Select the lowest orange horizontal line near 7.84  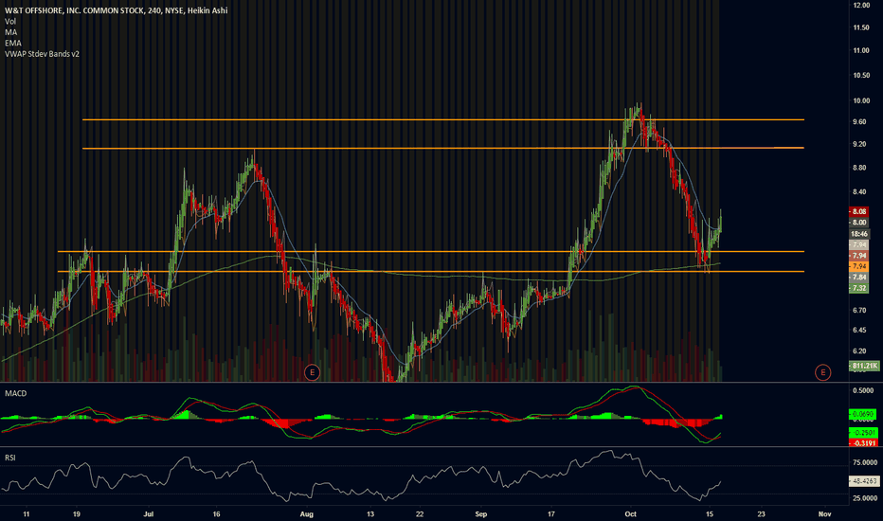click(x=431, y=272)
